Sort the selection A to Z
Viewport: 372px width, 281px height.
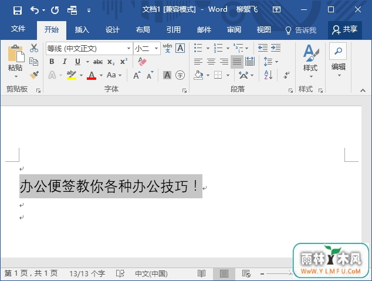click(x=268, y=75)
